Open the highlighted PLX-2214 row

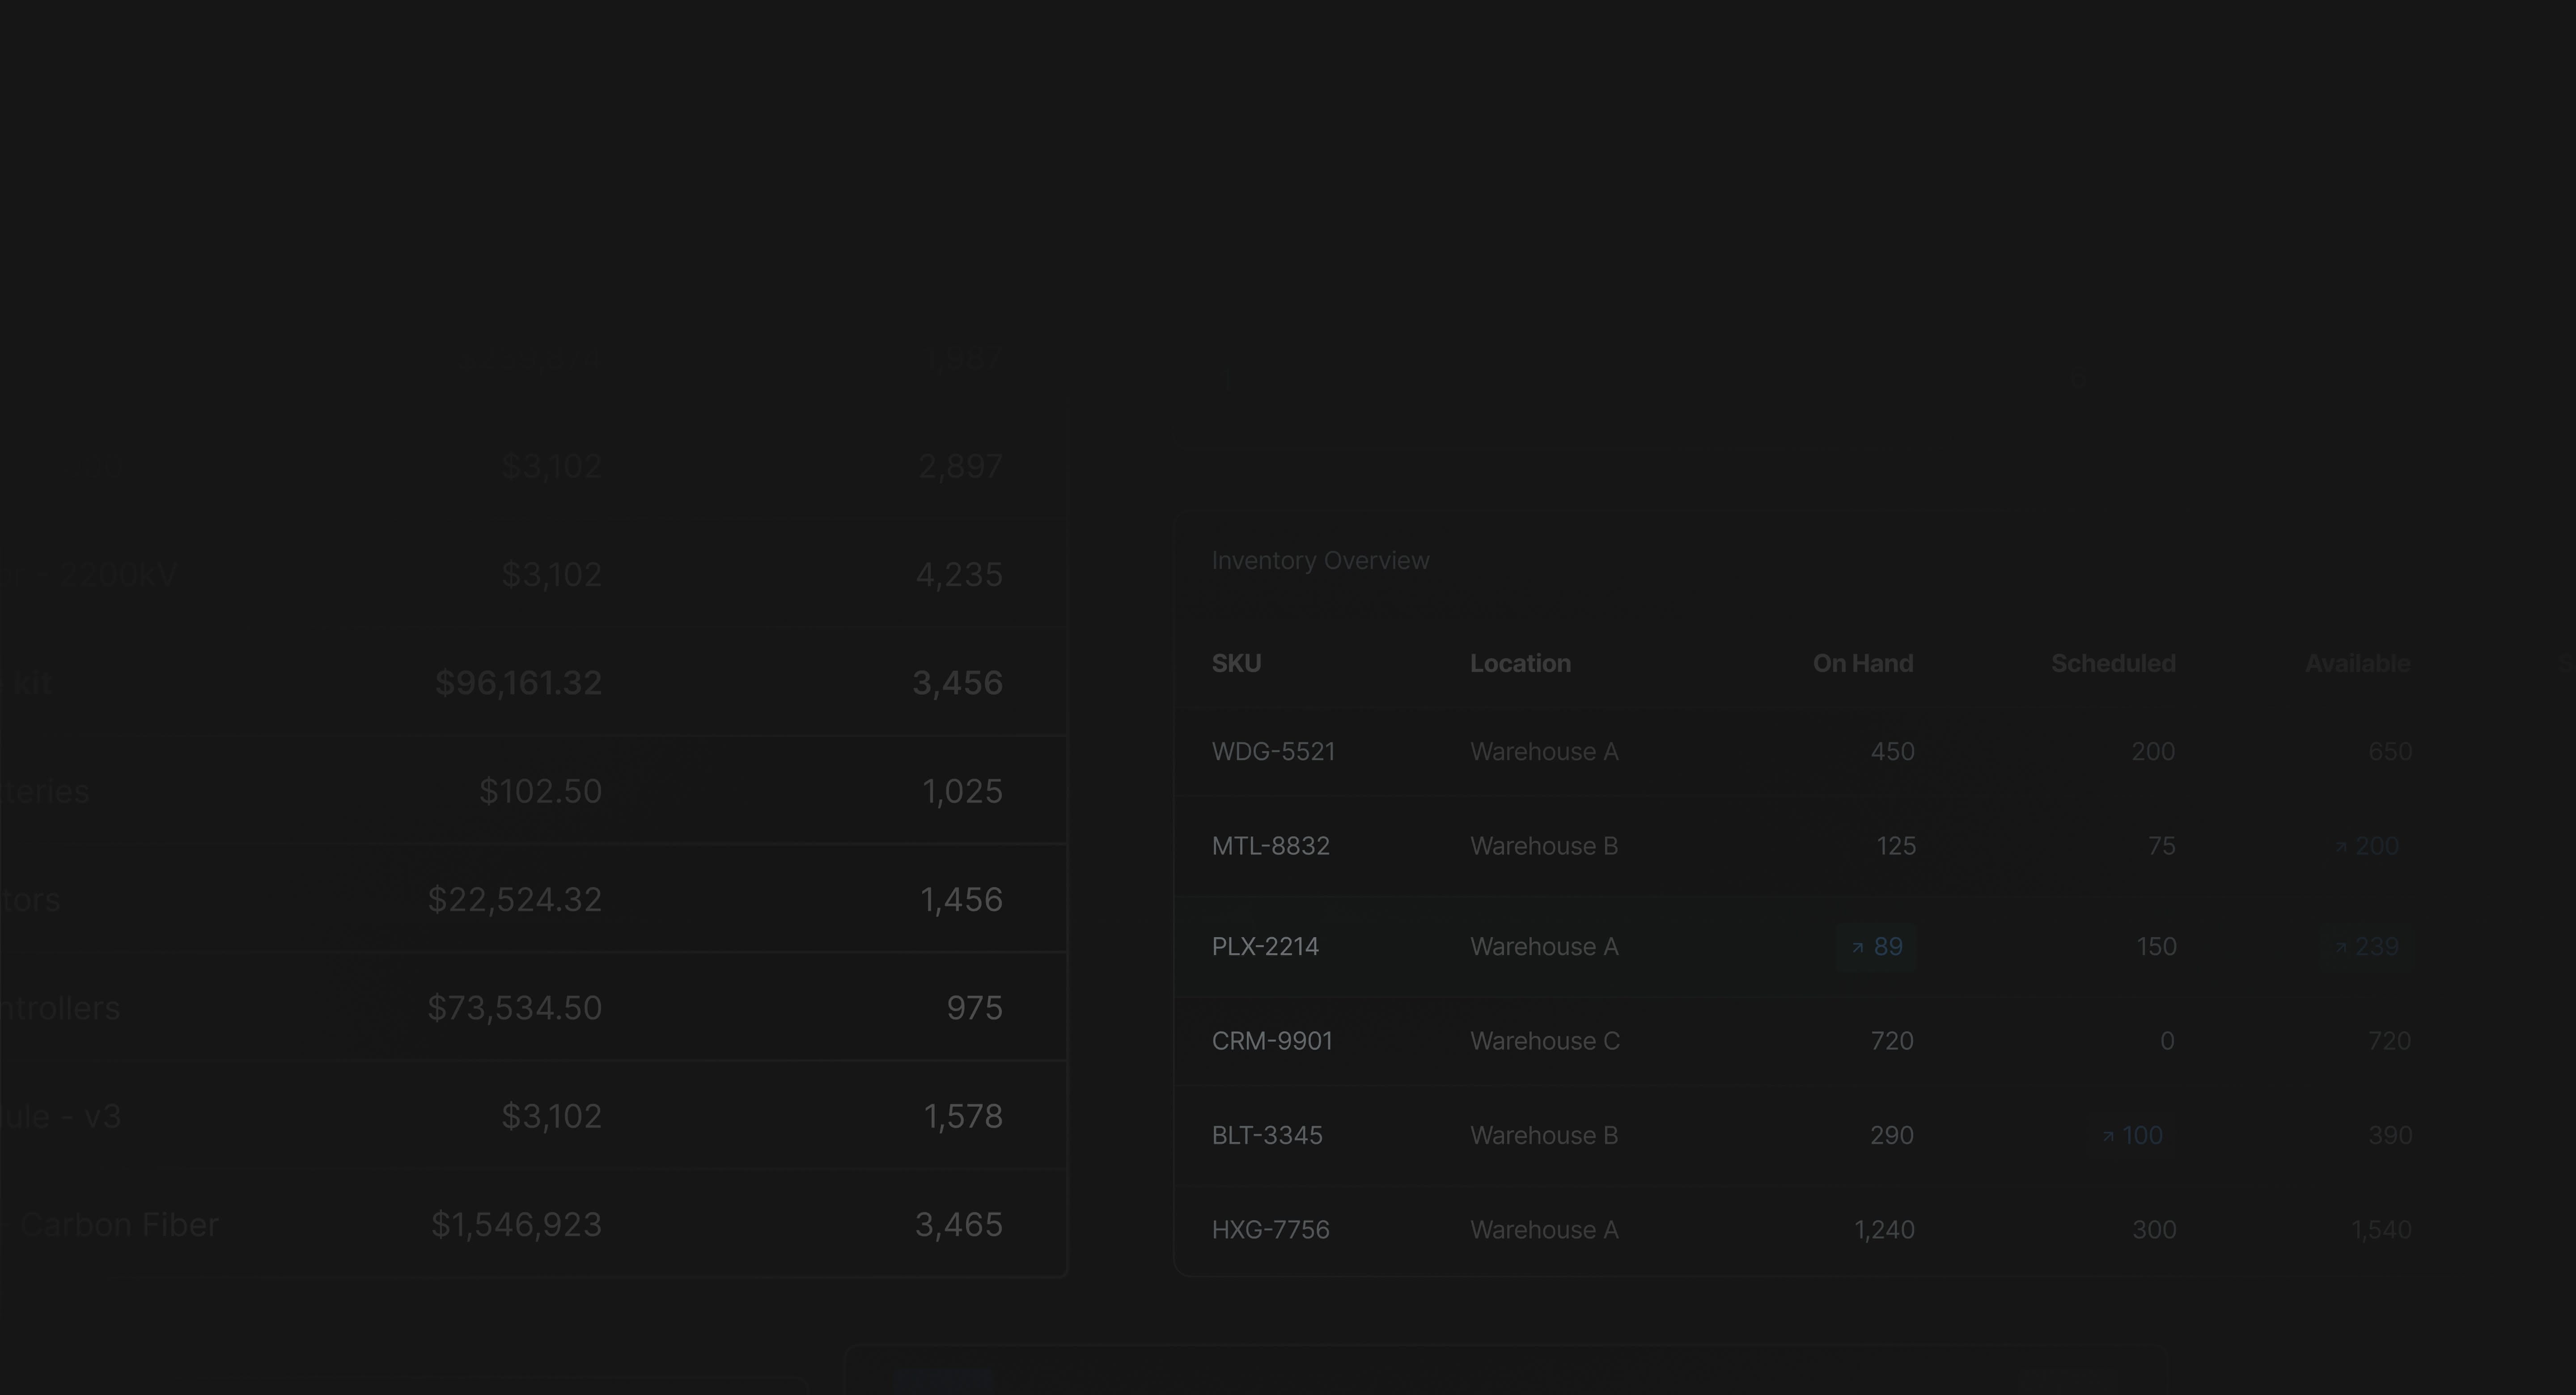click(1265, 947)
